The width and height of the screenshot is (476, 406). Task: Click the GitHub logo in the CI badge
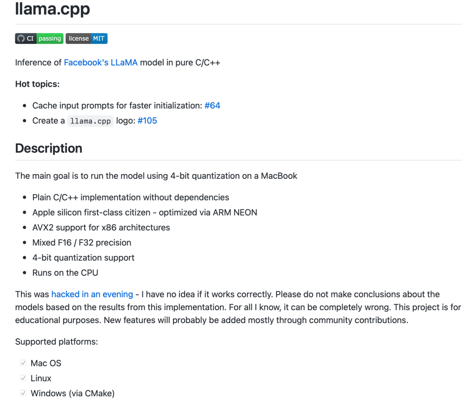[20, 39]
